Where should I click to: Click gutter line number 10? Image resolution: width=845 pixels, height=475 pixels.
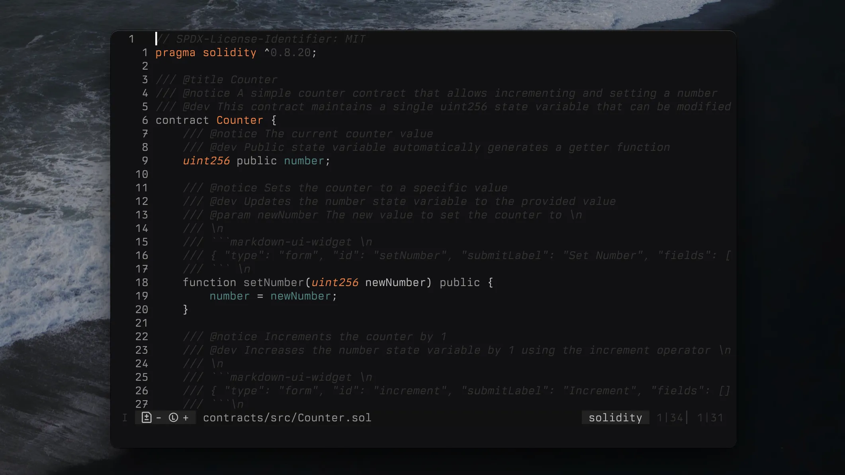click(x=142, y=174)
